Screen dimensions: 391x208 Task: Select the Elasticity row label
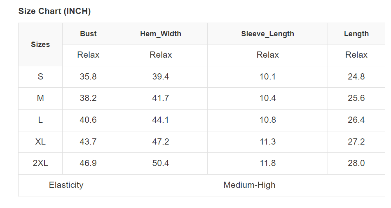pos(66,185)
